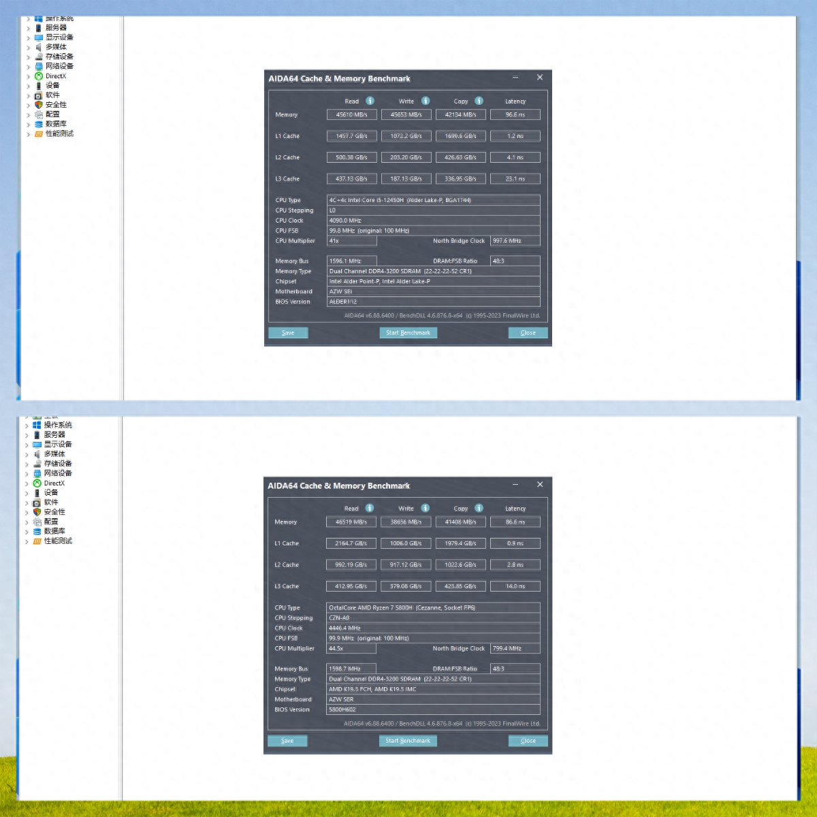817x817 pixels.
Task: Expand the 操作系统 node in the lower tree
Action: tap(27, 426)
